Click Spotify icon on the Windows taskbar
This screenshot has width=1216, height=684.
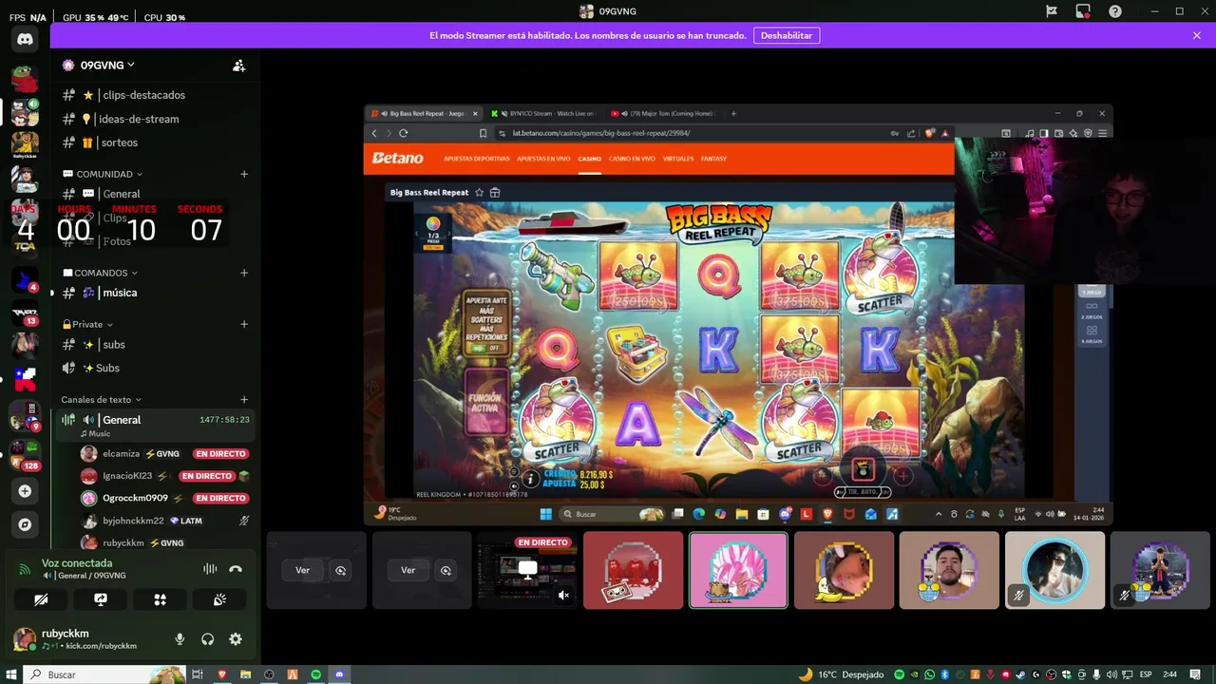(315, 674)
